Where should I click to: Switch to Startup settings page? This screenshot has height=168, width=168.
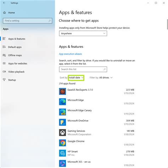tap(12, 80)
